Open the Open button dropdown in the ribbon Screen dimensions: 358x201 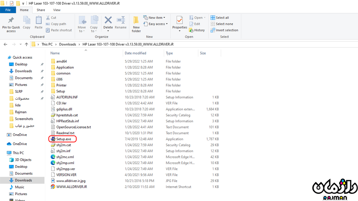(204, 18)
